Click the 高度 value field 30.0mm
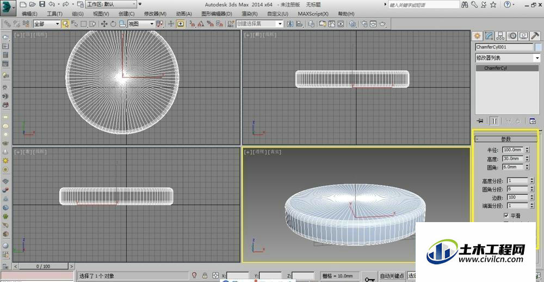 click(513, 158)
